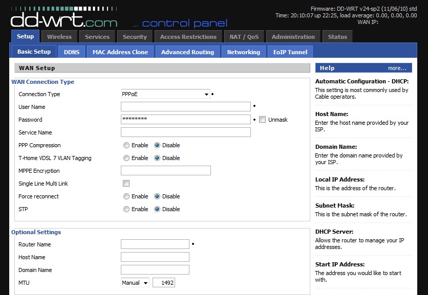Select Disable for T-Home VDSL 7 VLAN Tagging

pos(157,158)
